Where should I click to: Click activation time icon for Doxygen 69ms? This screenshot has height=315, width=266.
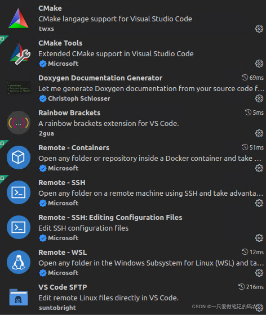click(x=245, y=78)
